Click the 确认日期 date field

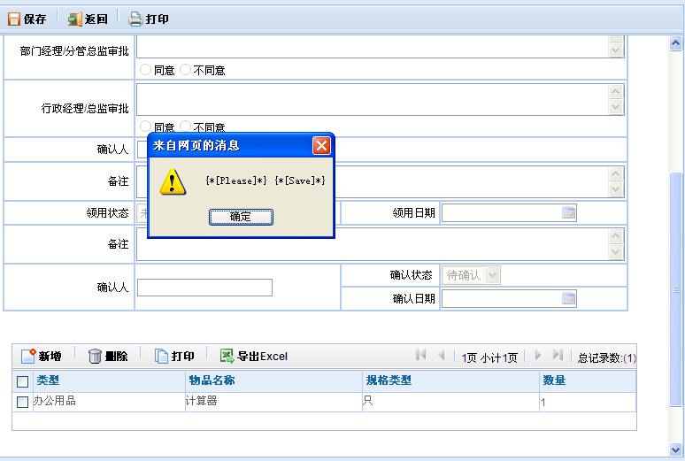pos(503,298)
